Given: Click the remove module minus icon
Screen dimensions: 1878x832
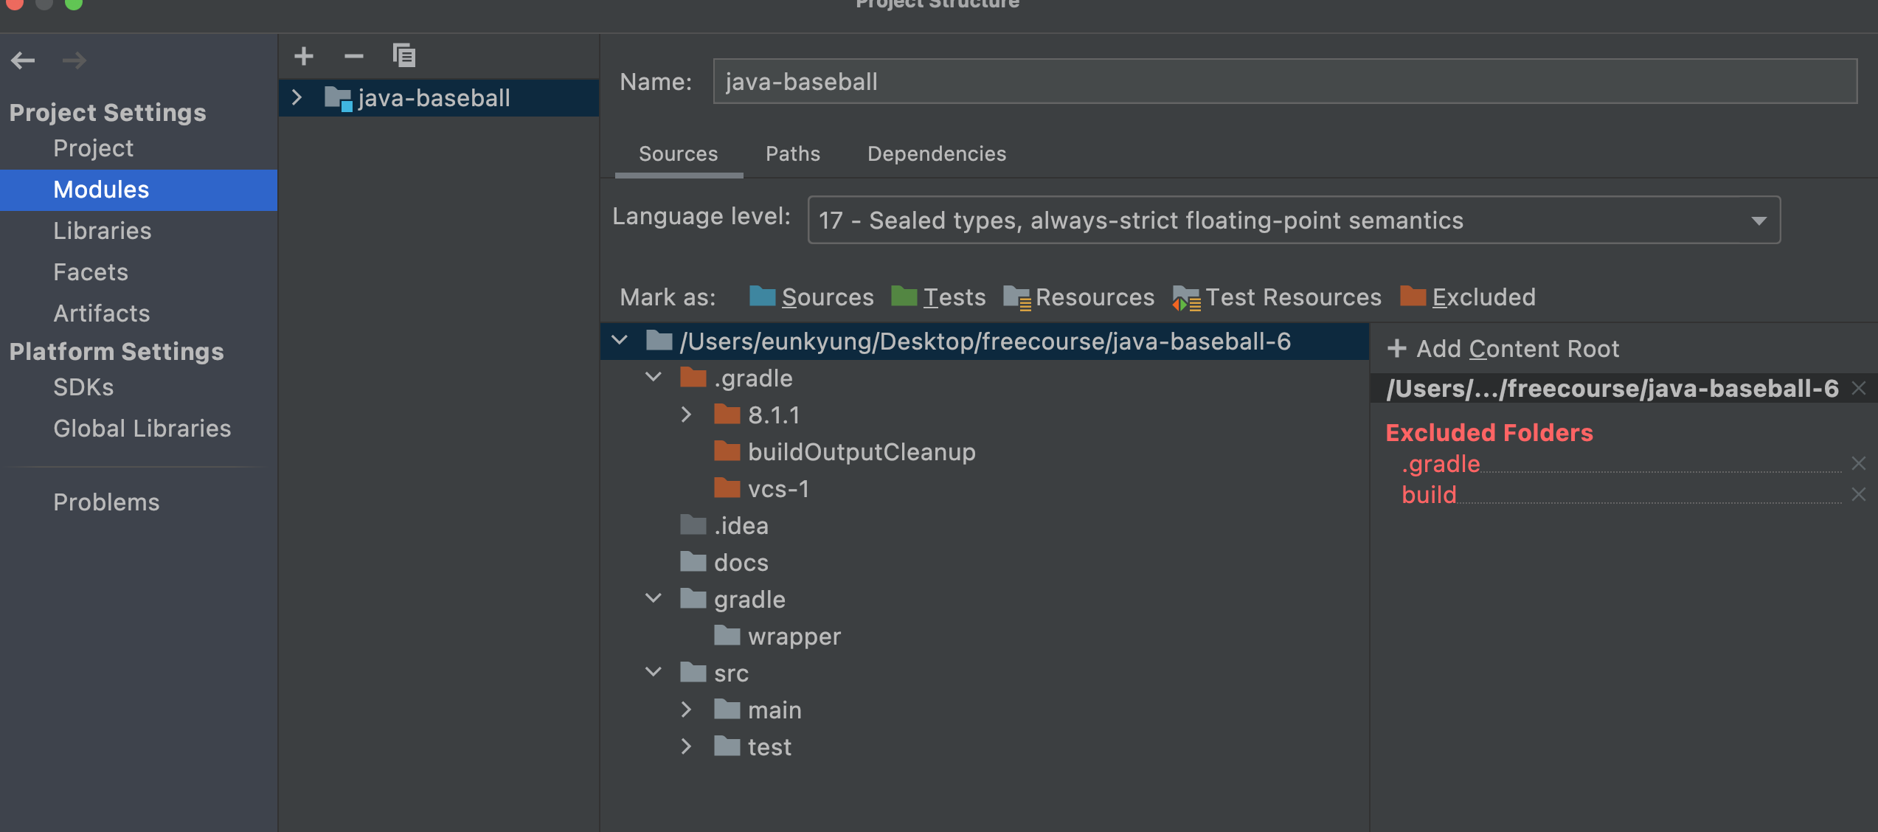Looking at the screenshot, I should [x=354, y=56].
